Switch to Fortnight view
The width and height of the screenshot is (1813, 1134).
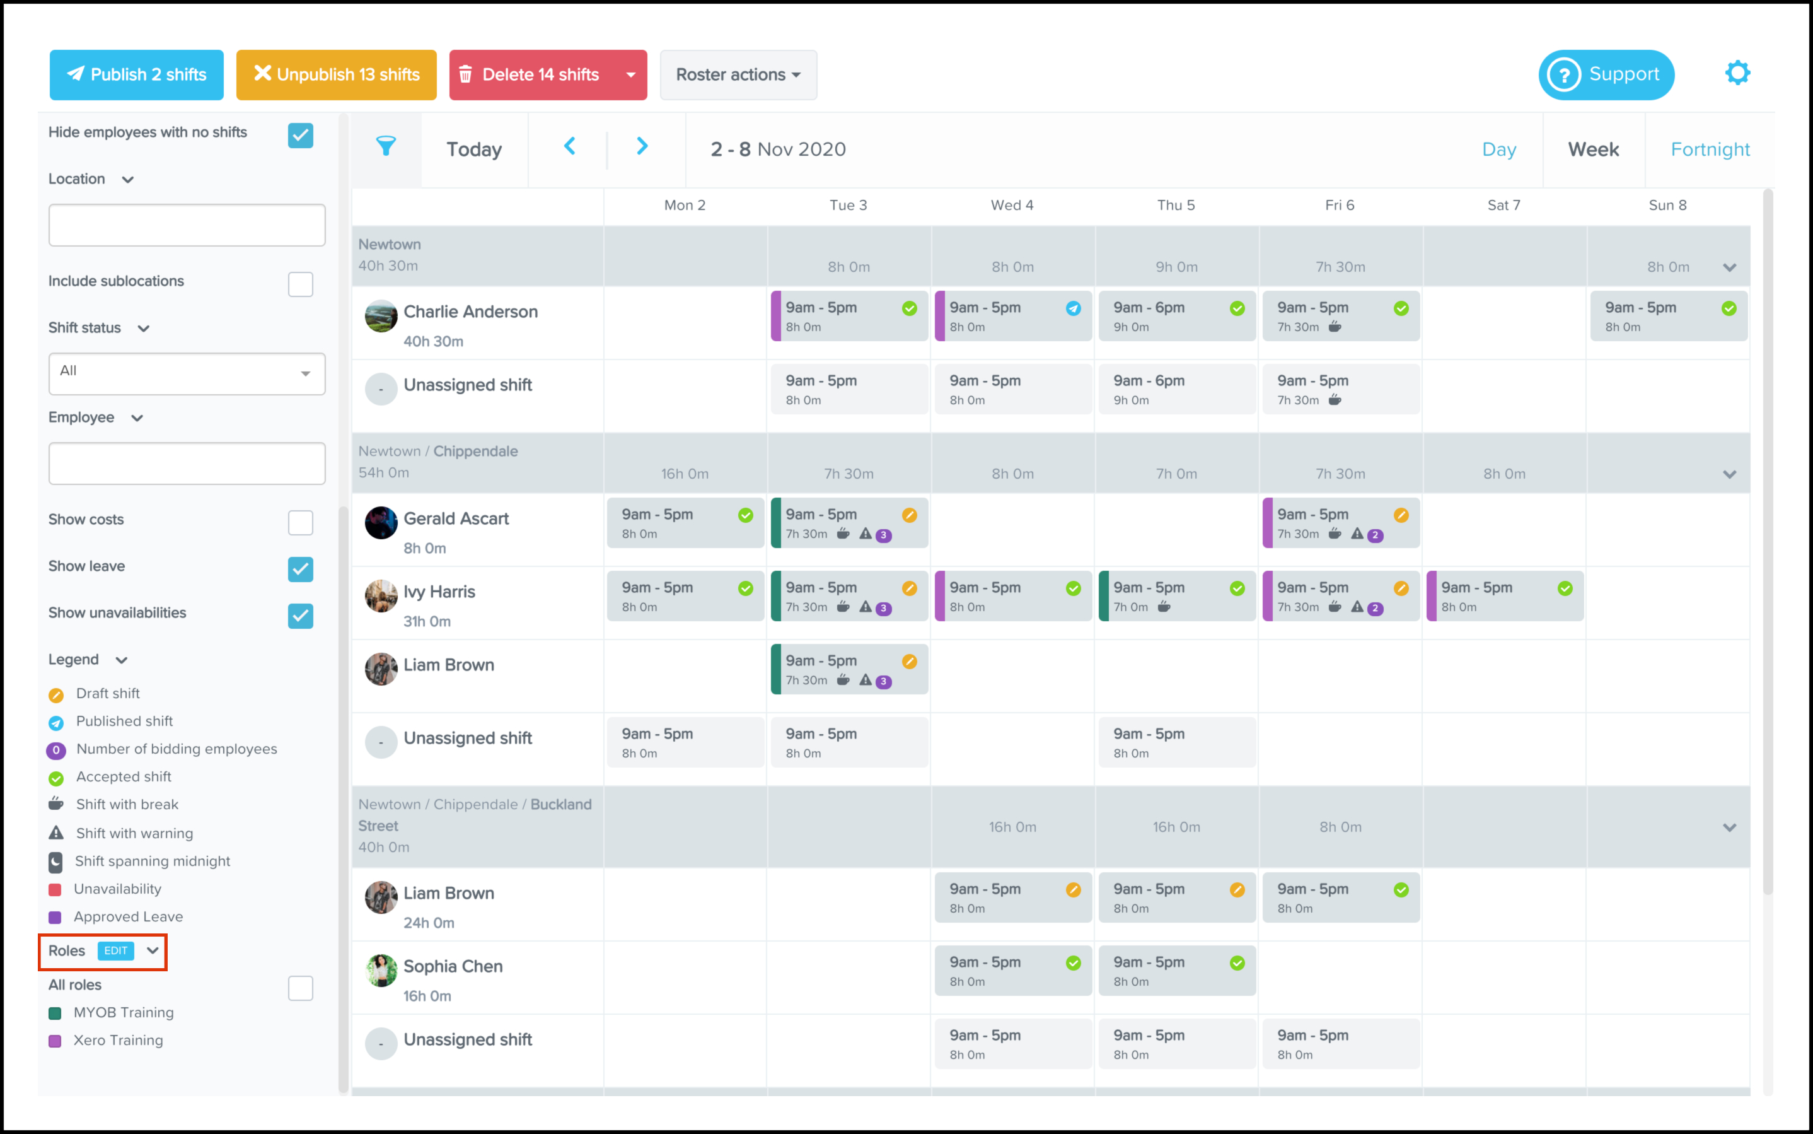coord(1710,150)
